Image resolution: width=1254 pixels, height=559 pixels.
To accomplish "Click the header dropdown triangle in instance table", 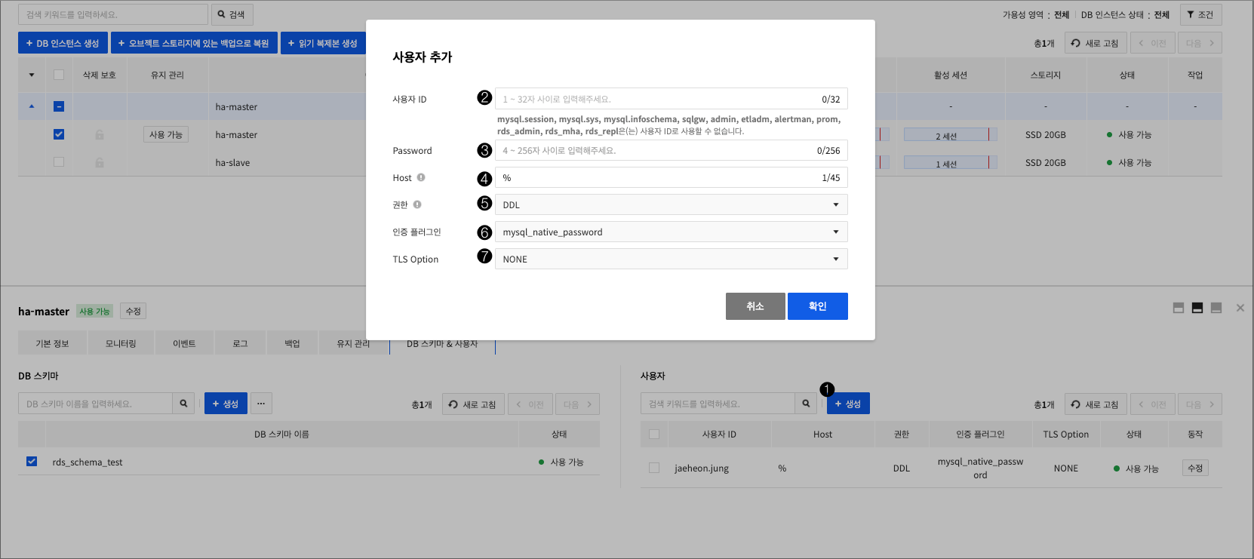I will pyautogui.click(x=32, y=75).
